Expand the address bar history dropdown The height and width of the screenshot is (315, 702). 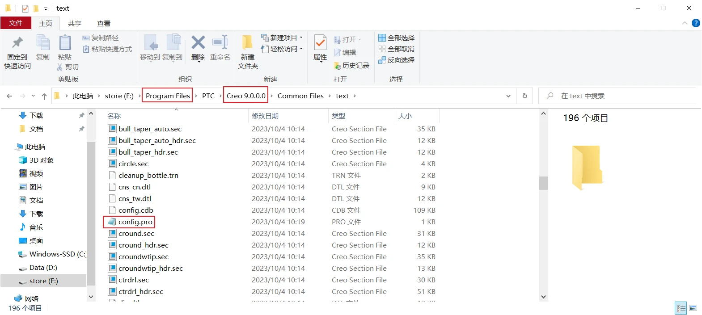tap(508, 96)
